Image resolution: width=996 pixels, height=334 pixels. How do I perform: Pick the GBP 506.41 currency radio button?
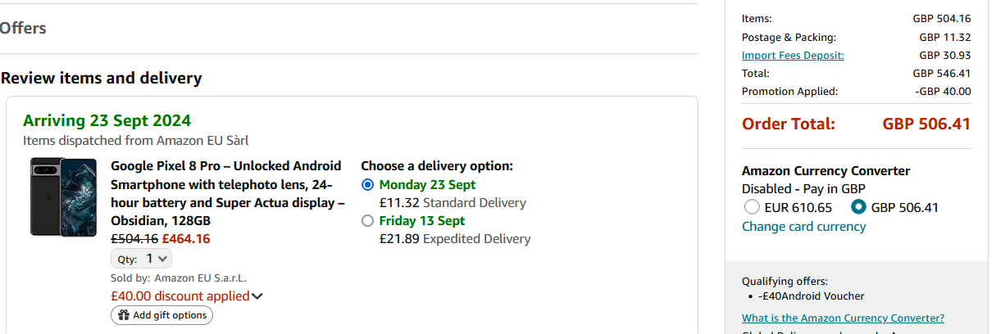point(858,207)
